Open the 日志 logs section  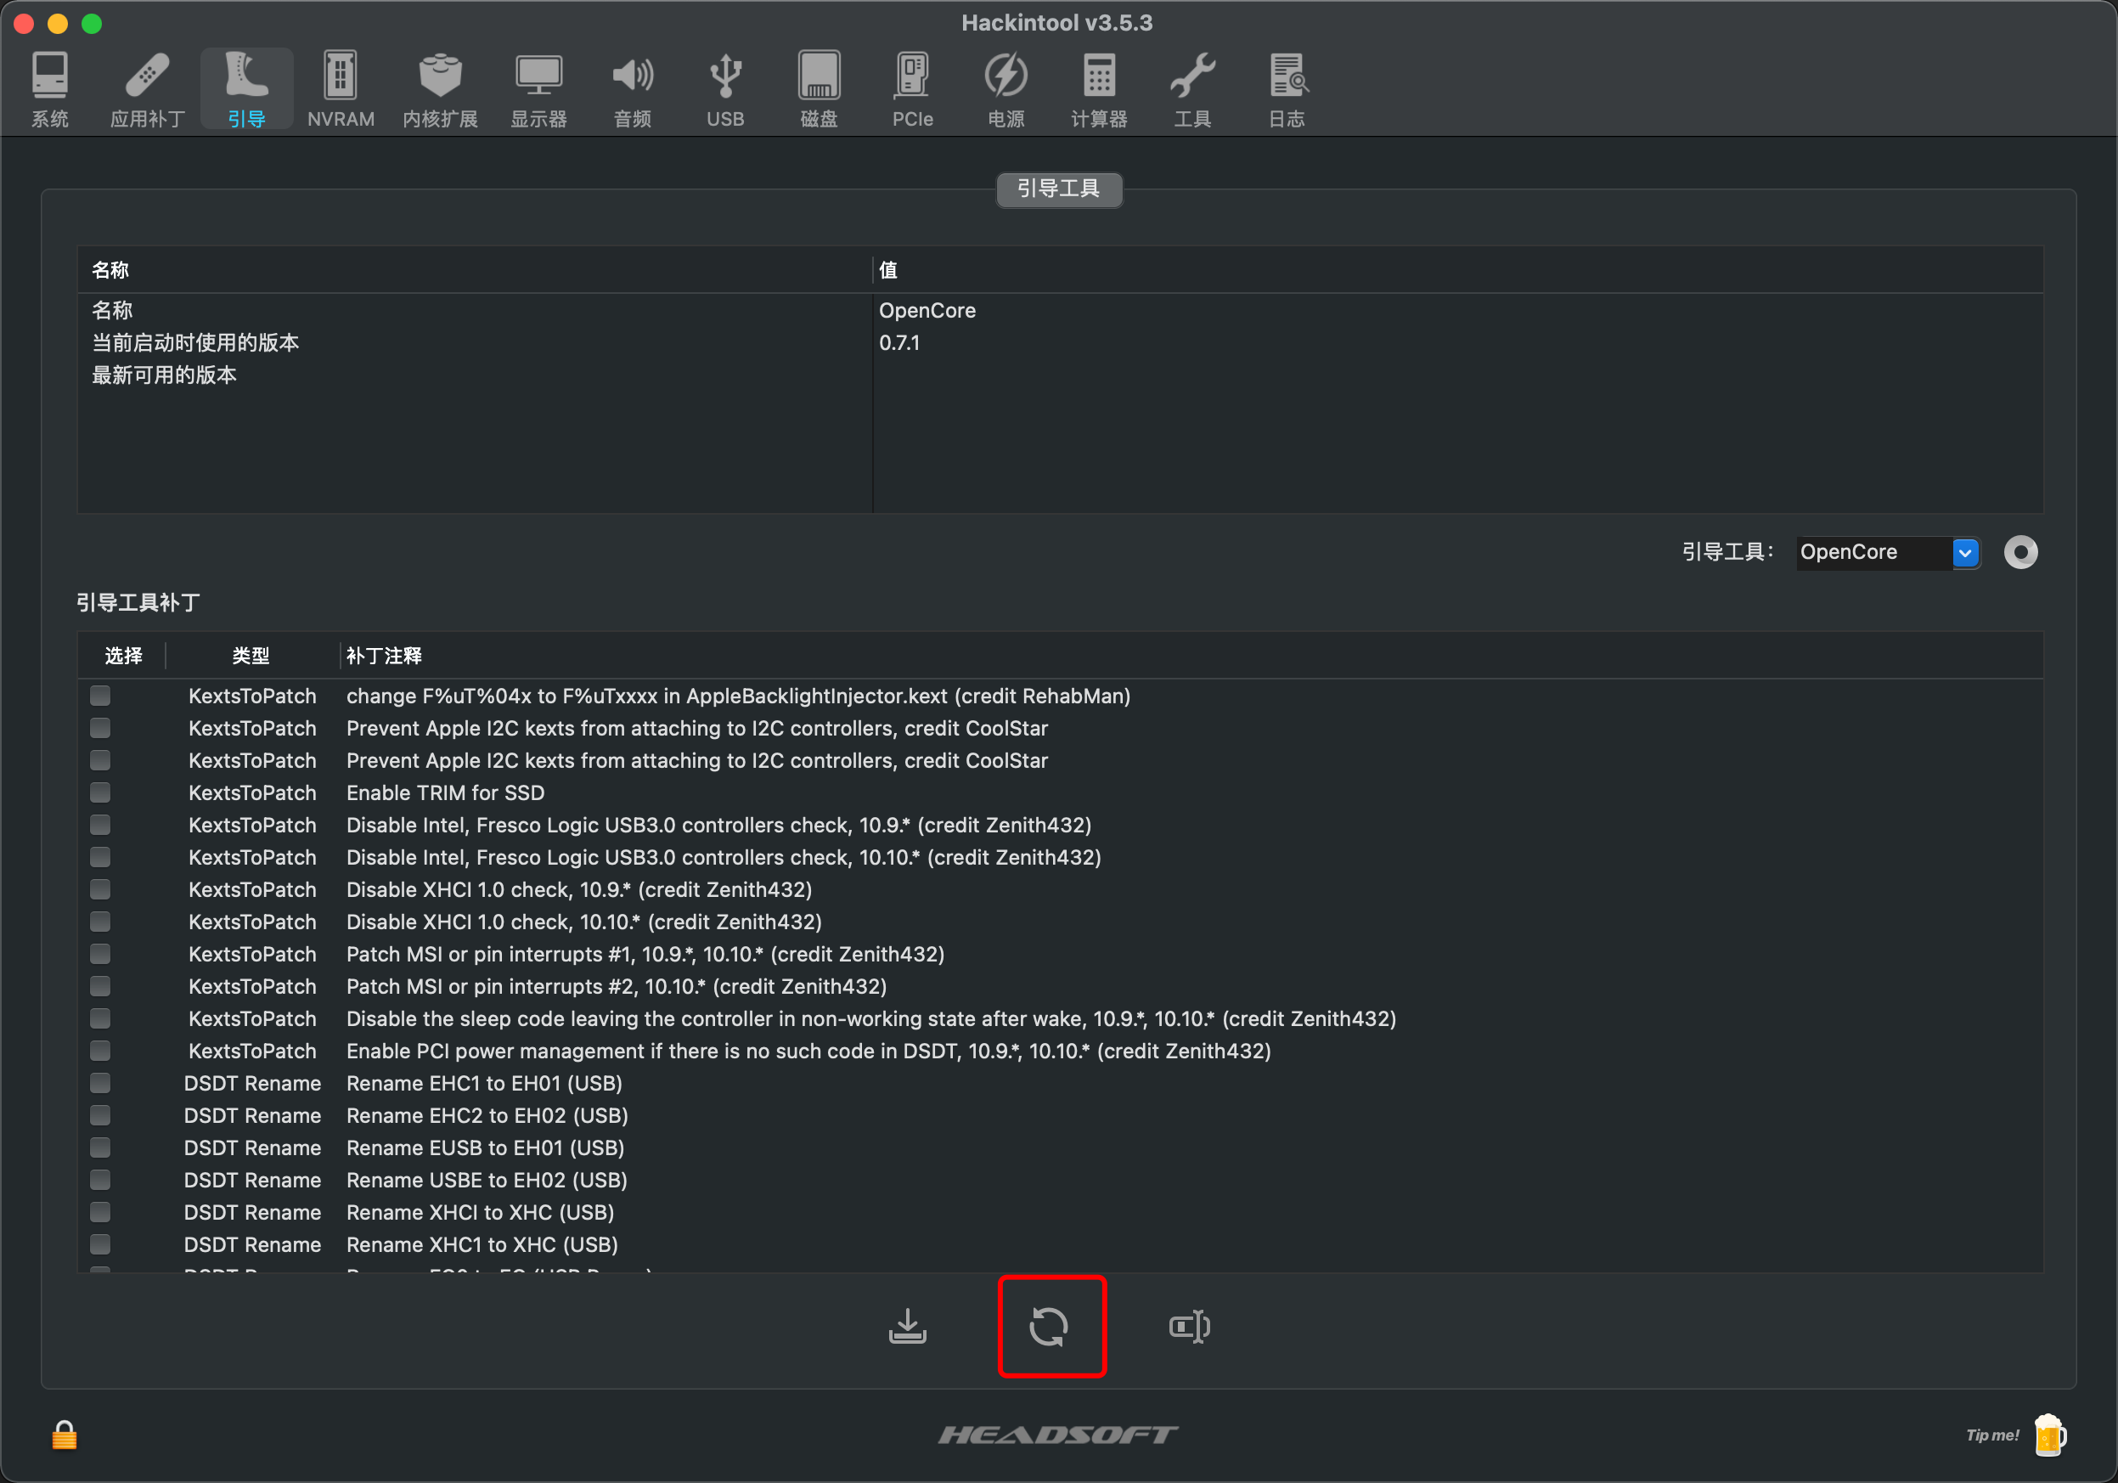(x=1287, y=89)
